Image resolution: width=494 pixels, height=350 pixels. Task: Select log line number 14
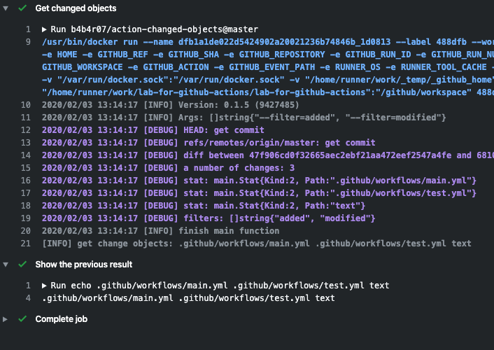click(26, 155)
